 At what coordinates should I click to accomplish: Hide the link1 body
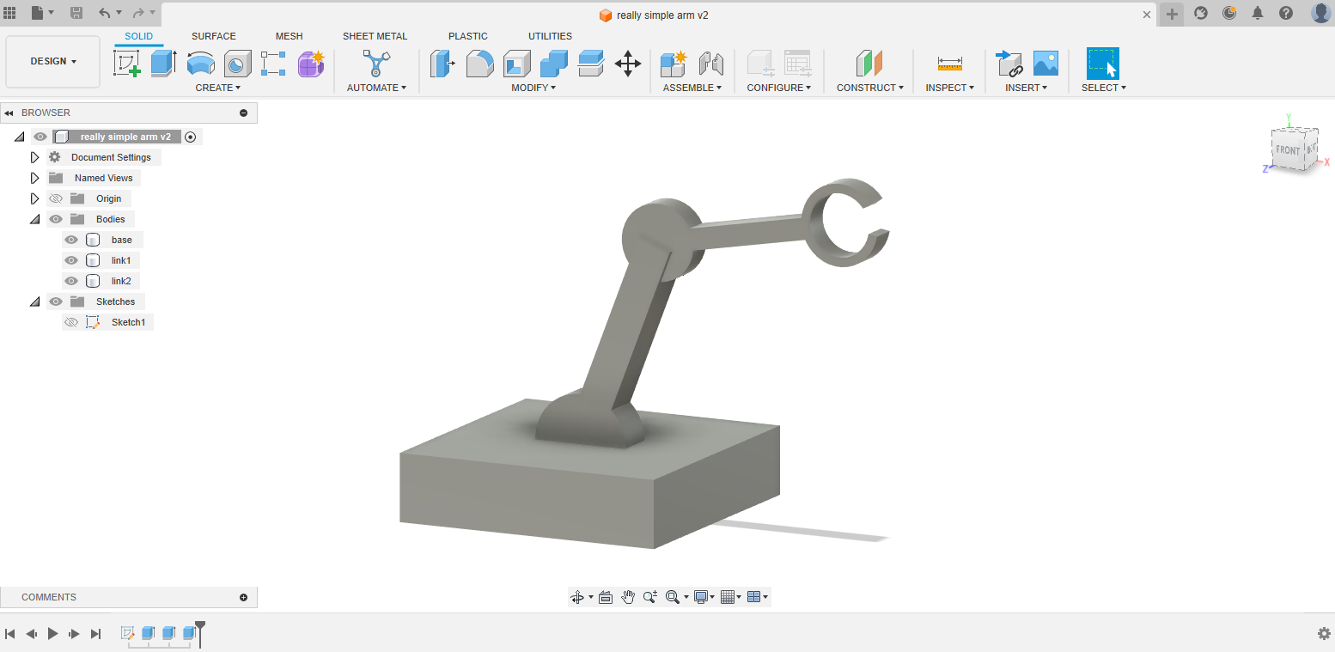[x=71, y=260]
